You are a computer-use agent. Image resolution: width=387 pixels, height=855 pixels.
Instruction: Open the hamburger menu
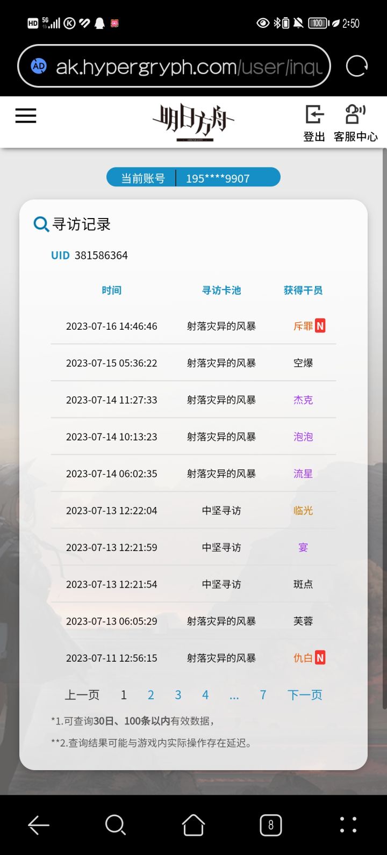[26, 115]
